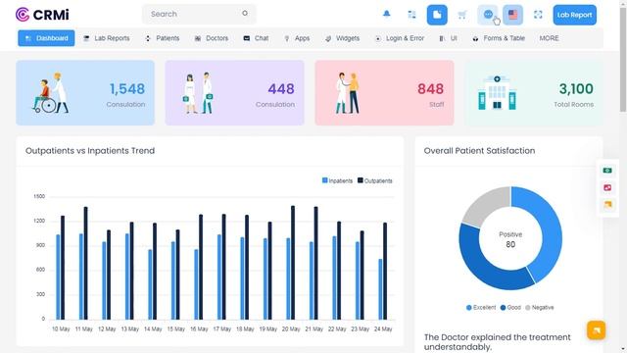Image resolution: width=627 pixels, height=353 pixels.
Task: Open the chat bubble icon in header
Action: coord(488,15)
